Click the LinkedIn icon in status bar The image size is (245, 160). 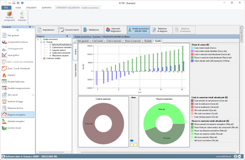point(240,156)
